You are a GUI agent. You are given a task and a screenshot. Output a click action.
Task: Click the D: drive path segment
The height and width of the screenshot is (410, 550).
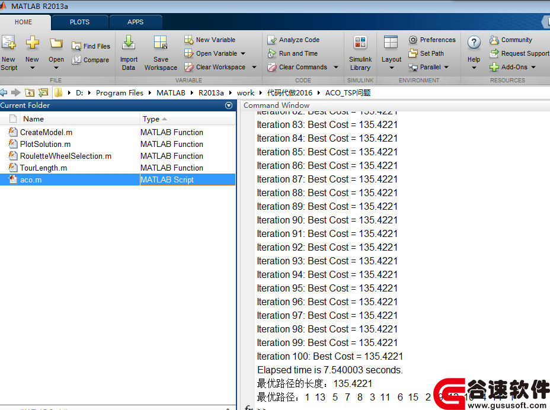[x=79, y=93]
